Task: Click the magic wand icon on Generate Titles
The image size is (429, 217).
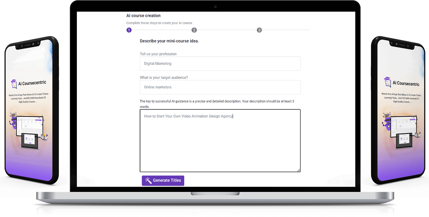Action: (148, 180)
